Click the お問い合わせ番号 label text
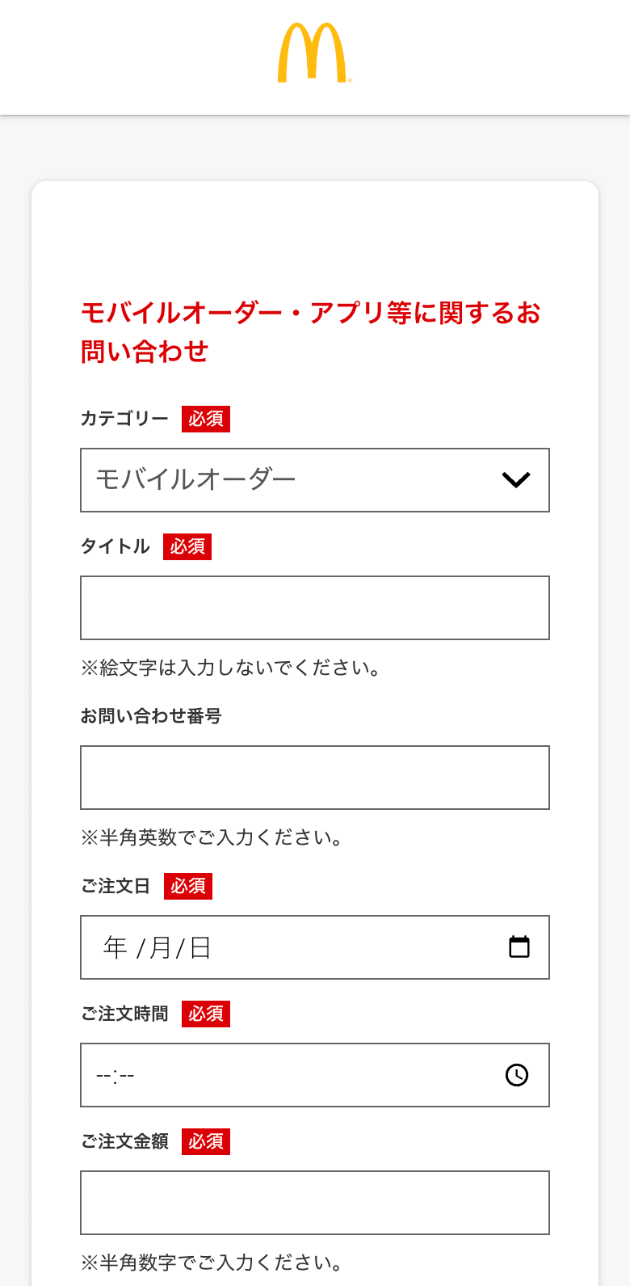The width and height of the screenshot is (630, 1286). 151,716
